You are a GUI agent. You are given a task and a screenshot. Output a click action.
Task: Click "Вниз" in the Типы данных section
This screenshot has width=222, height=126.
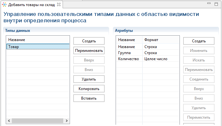pyautogui.click(x=89, y=70)
